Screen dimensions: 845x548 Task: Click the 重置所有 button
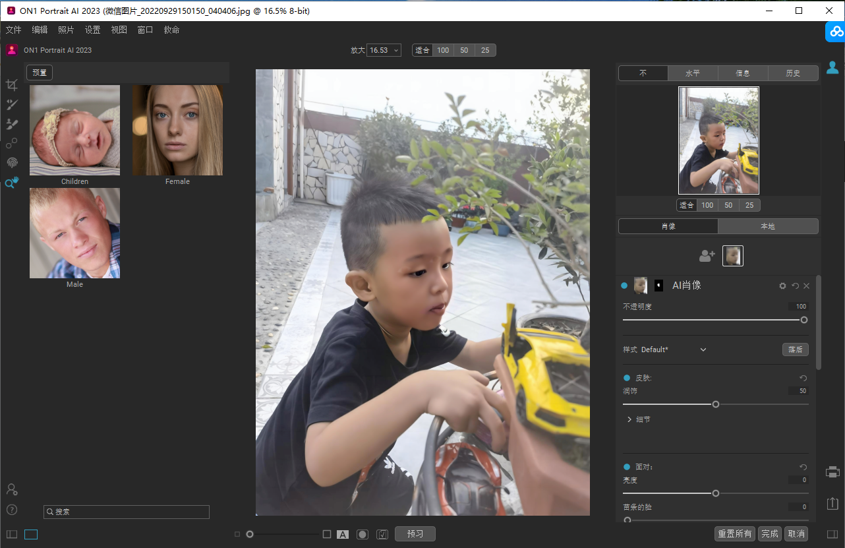tap(735, 534)
